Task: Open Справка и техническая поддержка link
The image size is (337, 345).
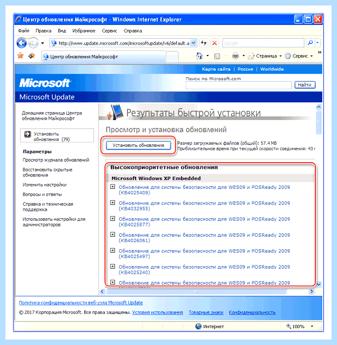Action: (x=48, y=207)
